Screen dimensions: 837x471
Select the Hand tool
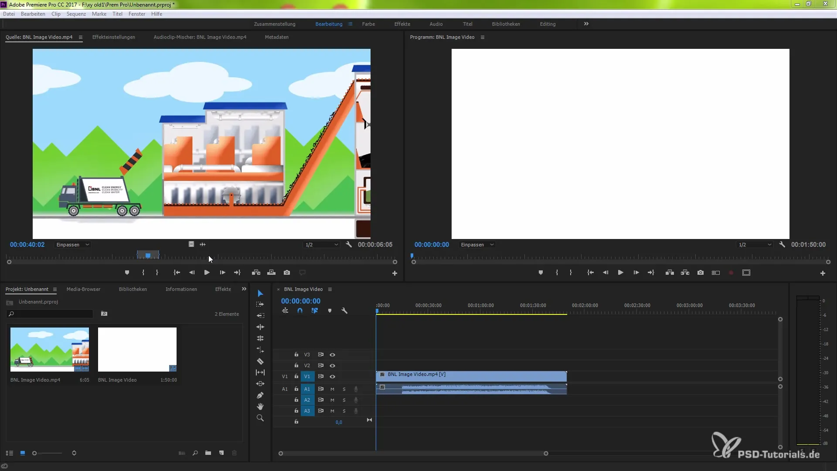260,406
